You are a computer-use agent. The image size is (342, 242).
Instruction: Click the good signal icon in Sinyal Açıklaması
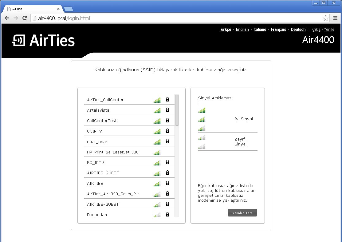202,119
